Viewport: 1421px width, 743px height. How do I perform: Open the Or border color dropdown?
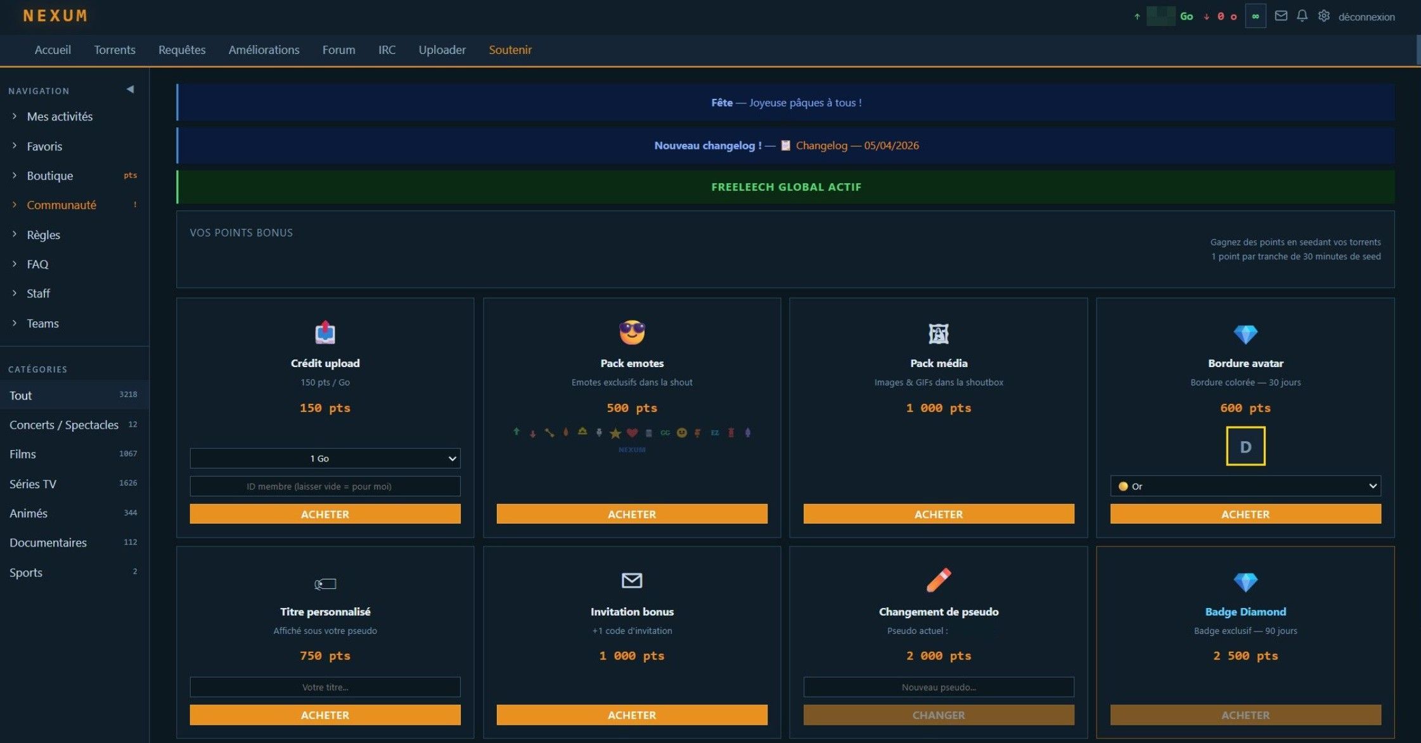[1245, 486]
